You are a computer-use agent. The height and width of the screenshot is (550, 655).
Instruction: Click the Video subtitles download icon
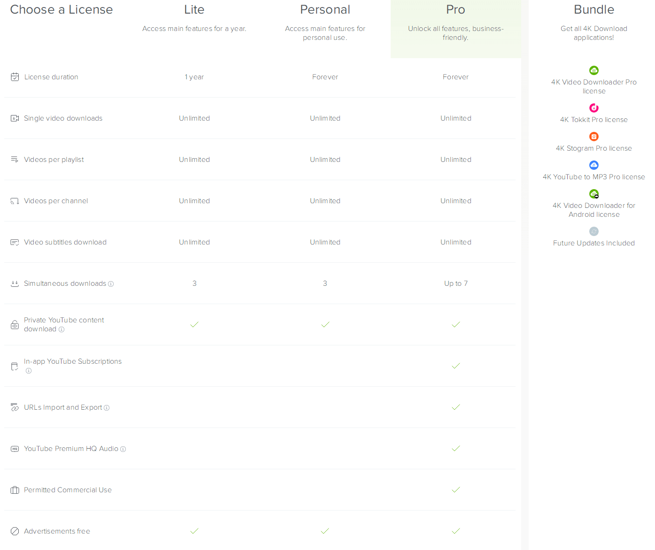[x=15, y=242]
